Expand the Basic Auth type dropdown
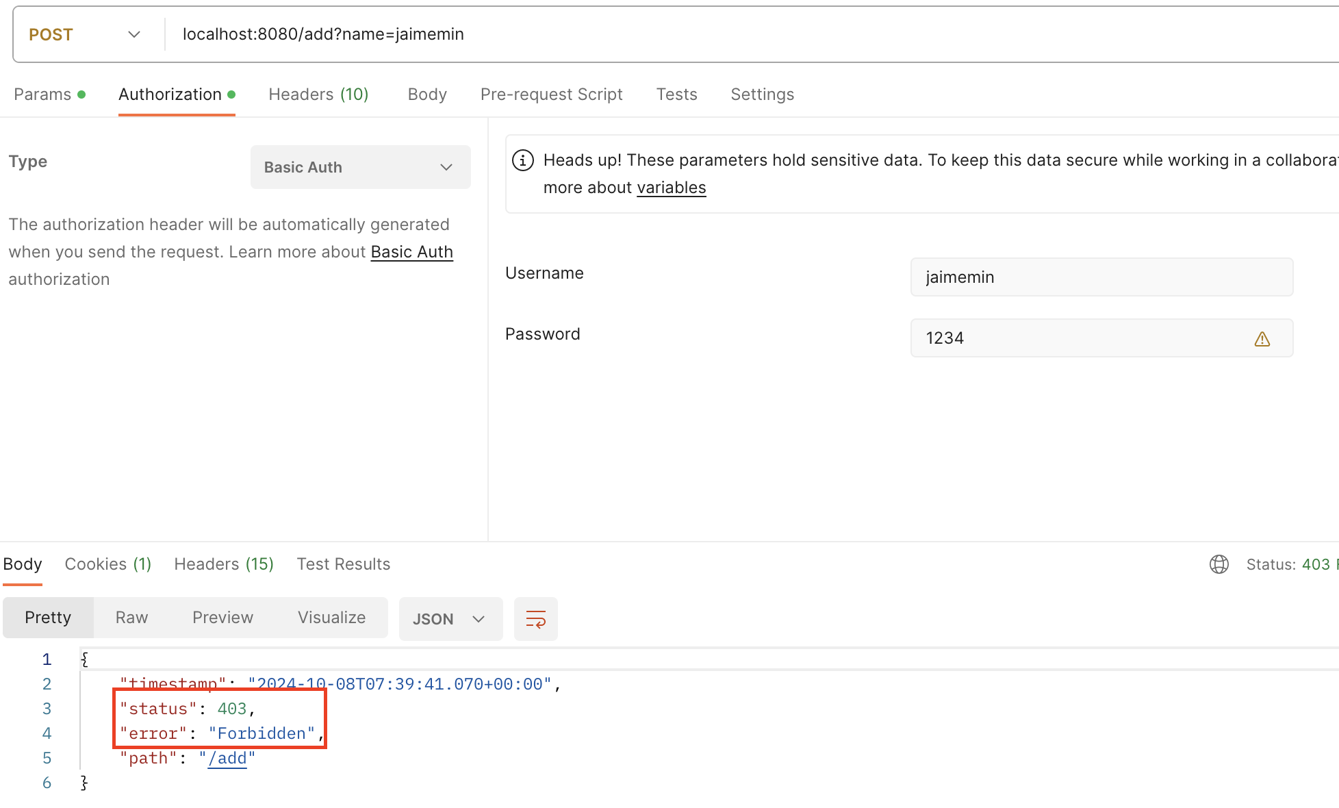This screenshot has height=808, width=1339. pyautogui.click(x=360, y=167)
